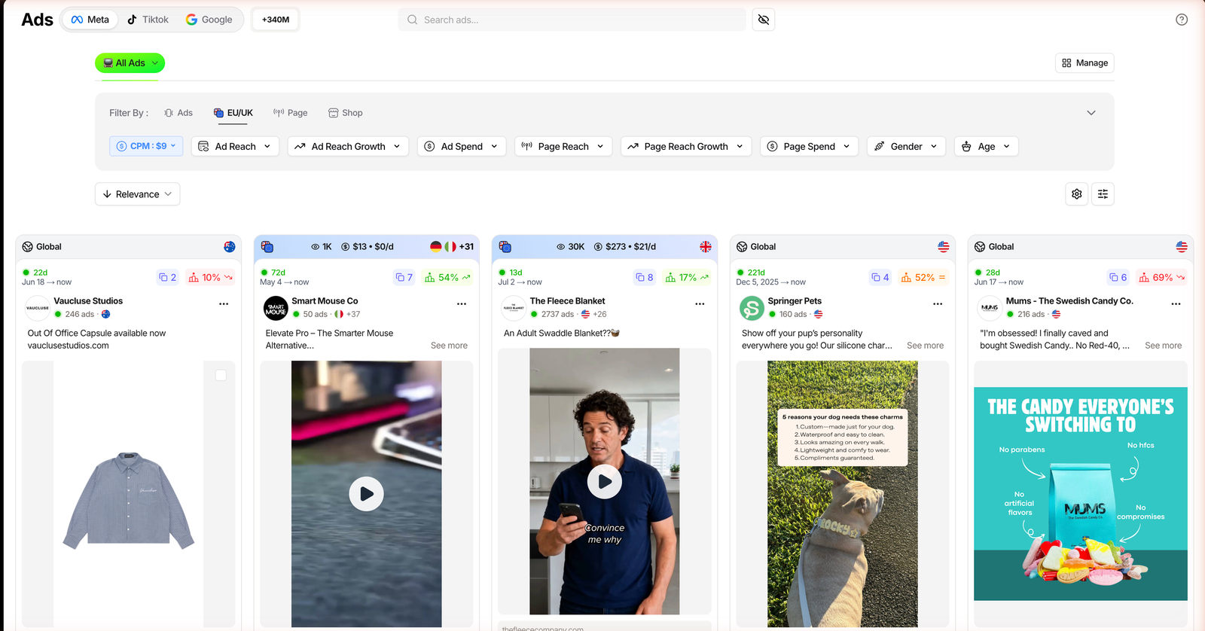Expand the Ad Reach Growth dropdown
This screenshot has width=1205, height=631.
(x=348, y=146)
